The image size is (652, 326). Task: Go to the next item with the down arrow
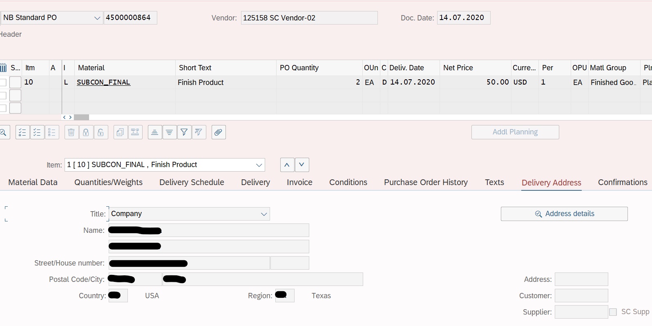coord(301,165)
